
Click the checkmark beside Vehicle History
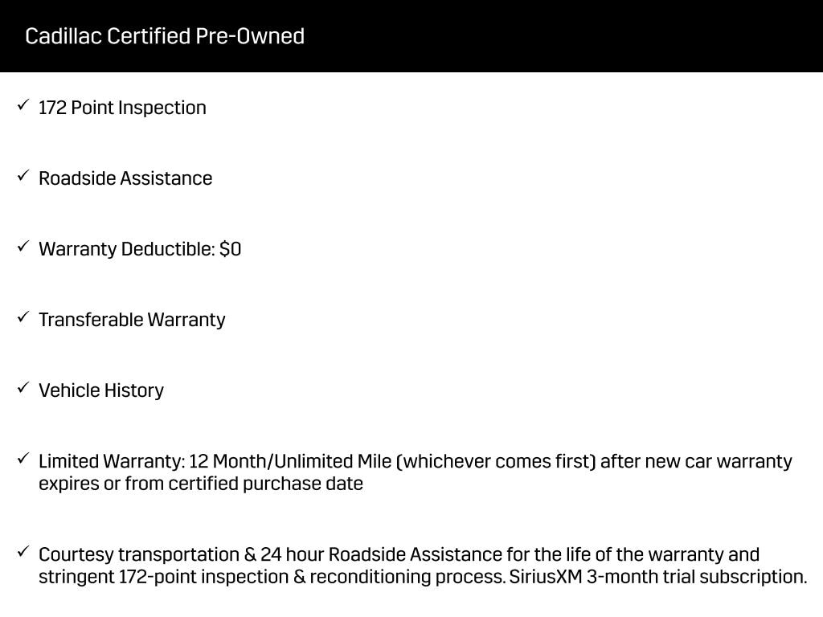23,388
